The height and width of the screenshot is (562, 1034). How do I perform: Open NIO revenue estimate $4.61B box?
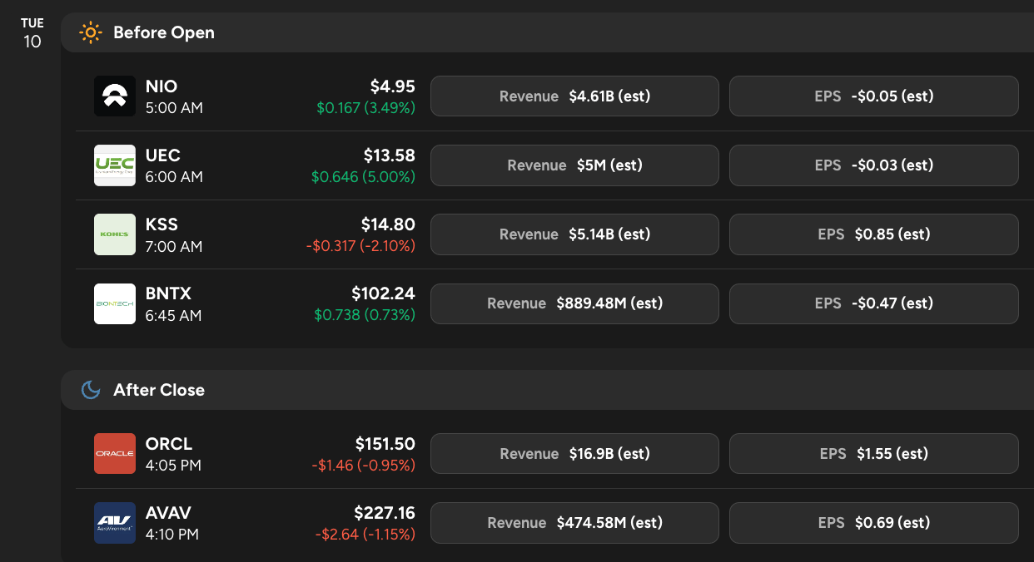click(574, 96)
